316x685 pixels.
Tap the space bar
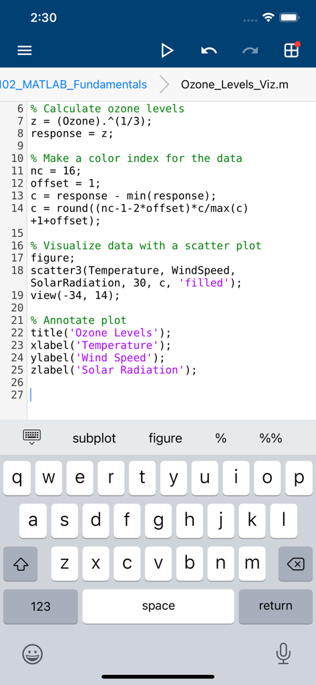pos(158,606)
